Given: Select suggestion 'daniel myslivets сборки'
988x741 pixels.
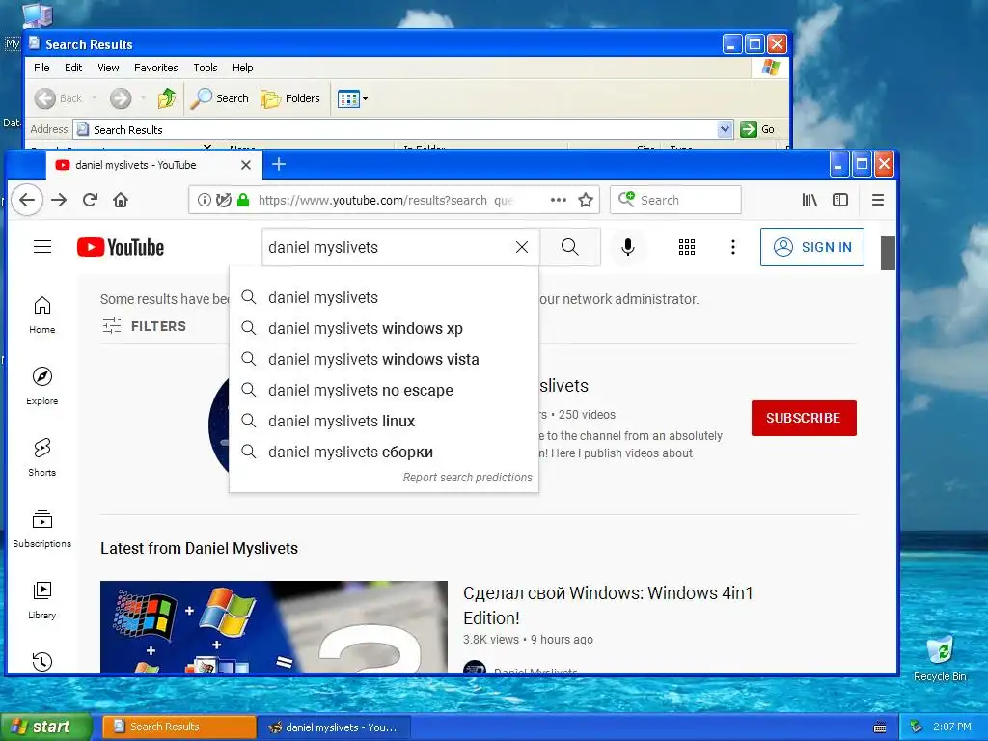Looking at the screenshot, I should tap(384, 452).
